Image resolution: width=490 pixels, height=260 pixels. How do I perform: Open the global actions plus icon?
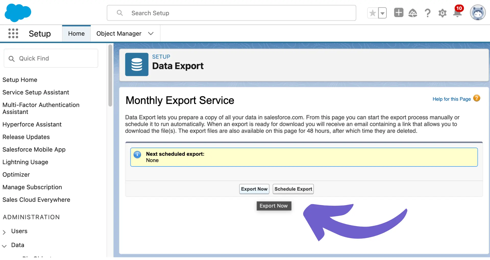point(399,12)
